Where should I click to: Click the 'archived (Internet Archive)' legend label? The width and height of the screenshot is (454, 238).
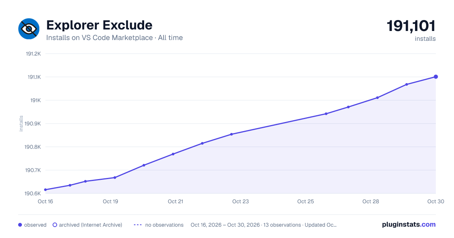click(90, 225)
